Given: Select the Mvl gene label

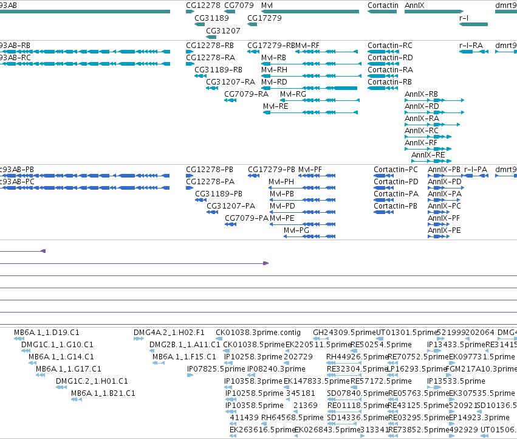Looking at the screenshot, I should 267,5.
